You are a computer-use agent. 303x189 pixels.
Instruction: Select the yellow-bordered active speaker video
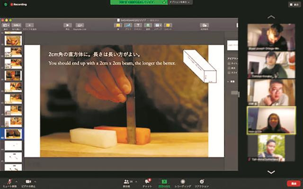[271, 120]
